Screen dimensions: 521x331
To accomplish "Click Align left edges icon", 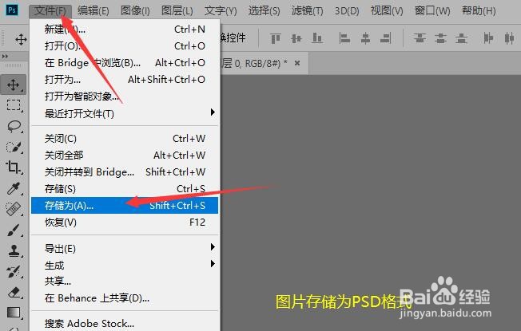I will coord(344,38).
